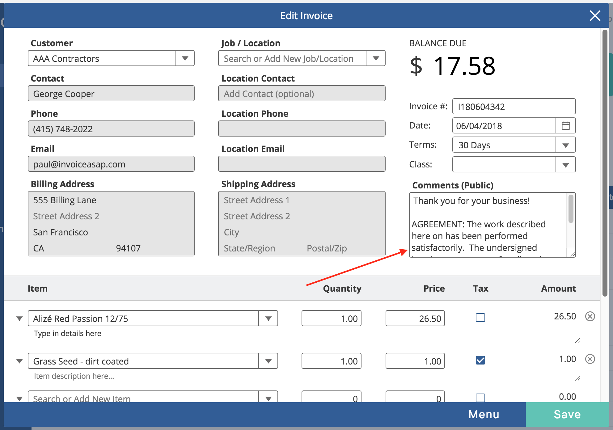Viewport: 613px width, 430px height.
Task: Expand options for the empty item row
Action: pyautogui.click(x=19, y=398)
